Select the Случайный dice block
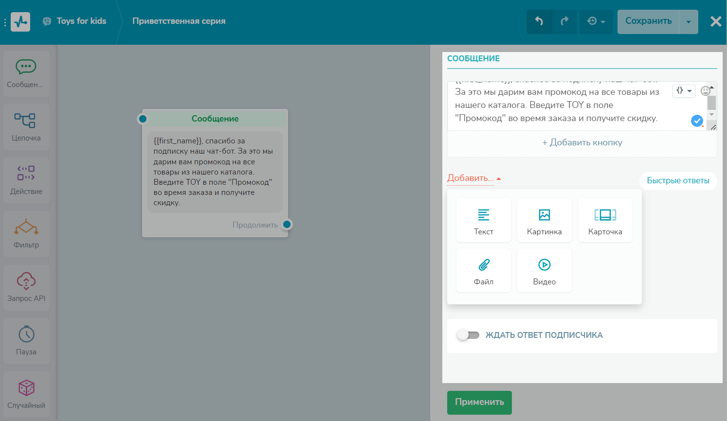The image size is (727, 421). coord(26,394)
